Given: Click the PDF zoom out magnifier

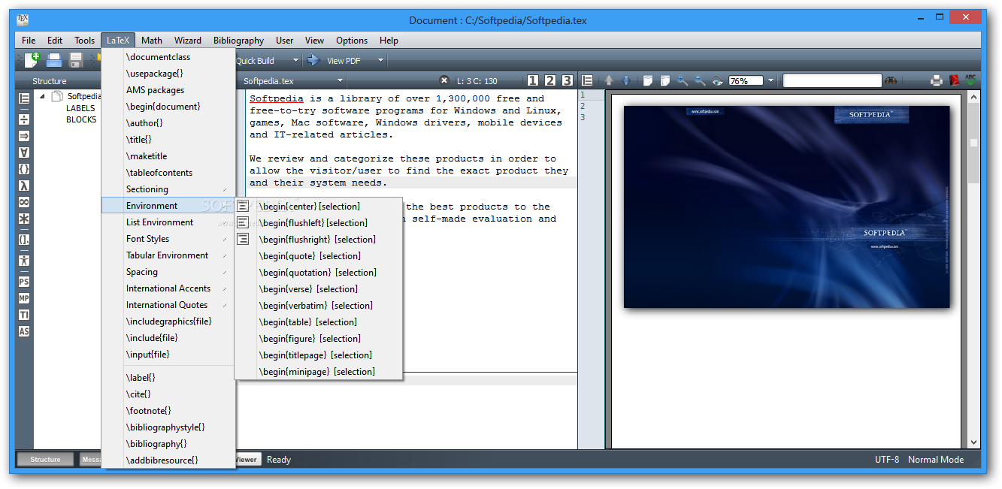Looking at the screenshot, I should coord(700,80).
